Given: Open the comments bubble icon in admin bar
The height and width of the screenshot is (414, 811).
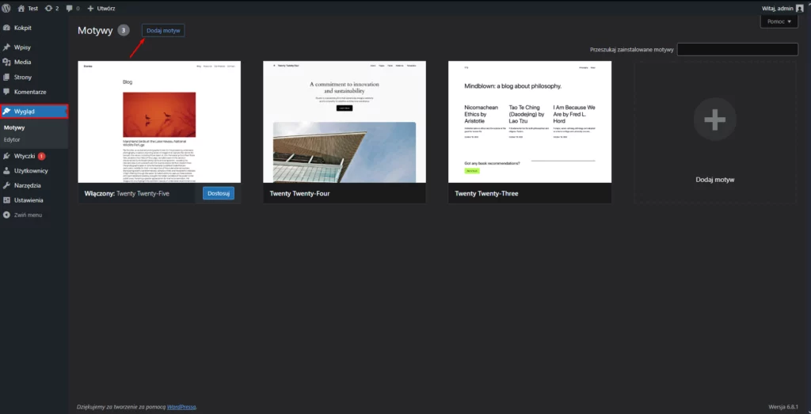Looking at the screenshot, I should pyautogui.click(x=70, y=8).
